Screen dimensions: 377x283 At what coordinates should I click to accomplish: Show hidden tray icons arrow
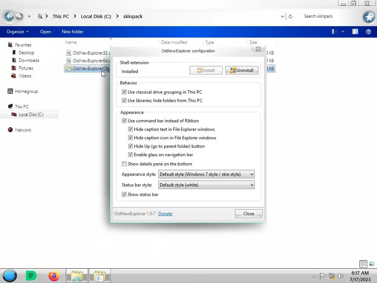click(x=314, y=276)
